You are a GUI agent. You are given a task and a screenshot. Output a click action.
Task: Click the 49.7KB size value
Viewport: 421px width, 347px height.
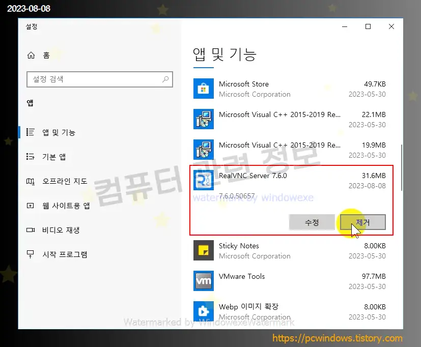pos(375,84)
